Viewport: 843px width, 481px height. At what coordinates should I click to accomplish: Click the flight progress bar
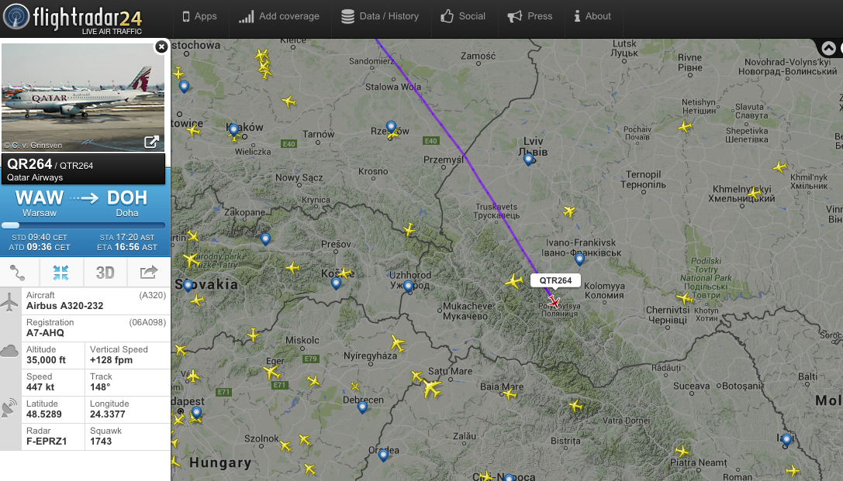pyautogui.click(x=83, y=225)
